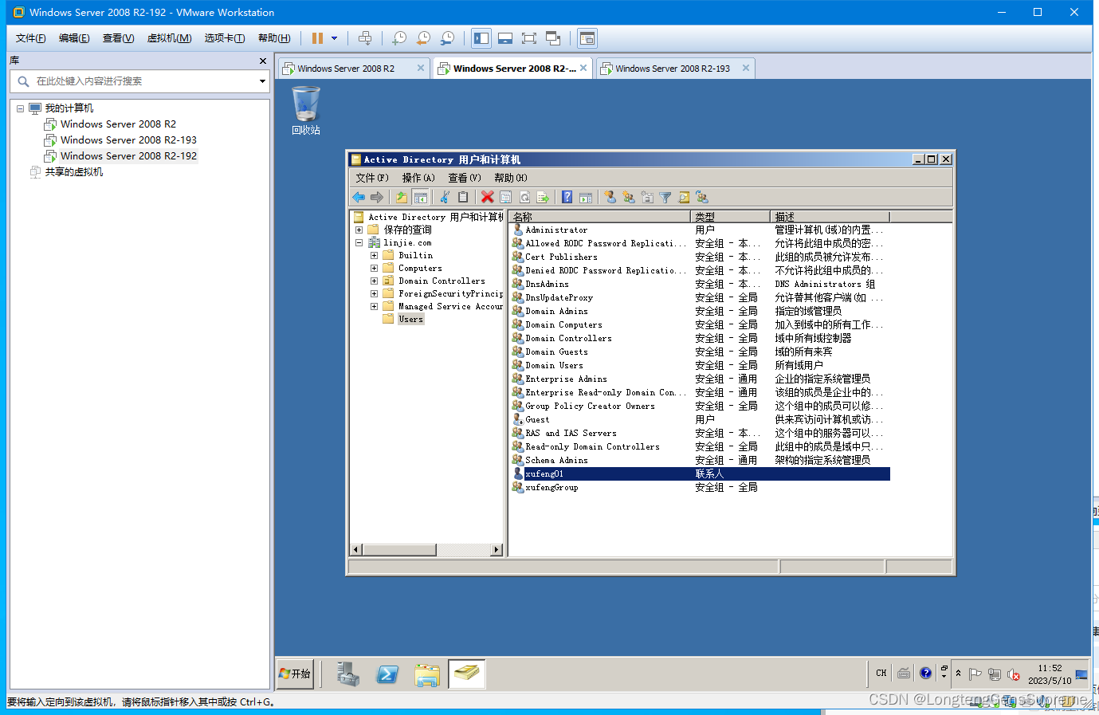Click the 开始 Start button

(295, 674)
